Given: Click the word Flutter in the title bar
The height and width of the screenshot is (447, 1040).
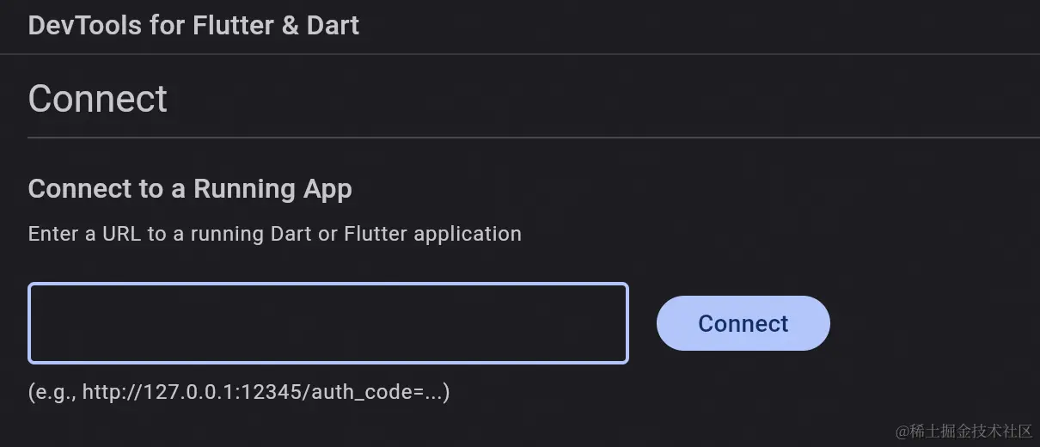Looking at the screenshot, I should 232,26.
